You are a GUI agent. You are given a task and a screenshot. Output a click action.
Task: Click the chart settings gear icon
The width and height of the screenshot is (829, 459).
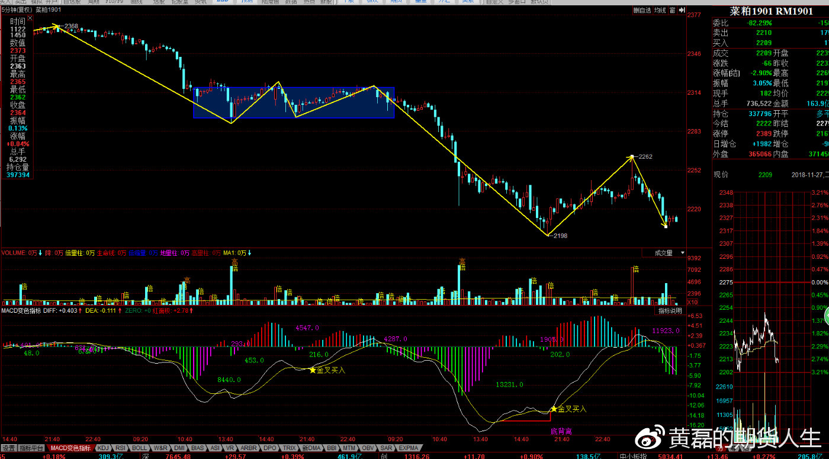click(673, 10)
